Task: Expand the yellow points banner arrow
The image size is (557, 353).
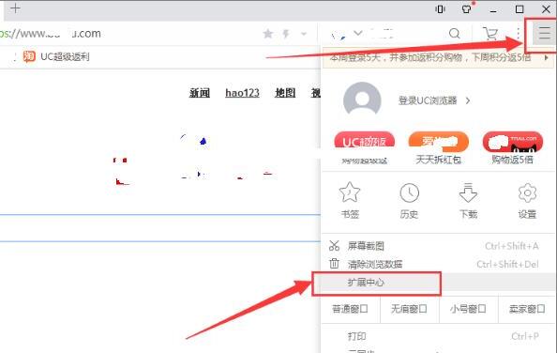Action: [547, 57]
